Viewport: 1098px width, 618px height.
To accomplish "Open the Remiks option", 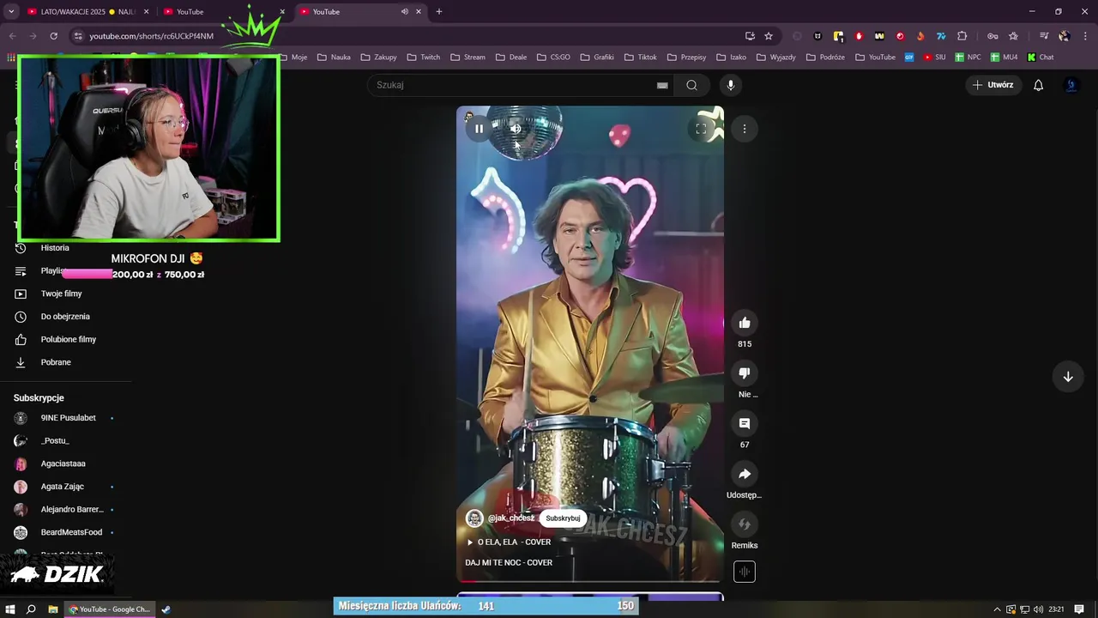I will point(745,524).
